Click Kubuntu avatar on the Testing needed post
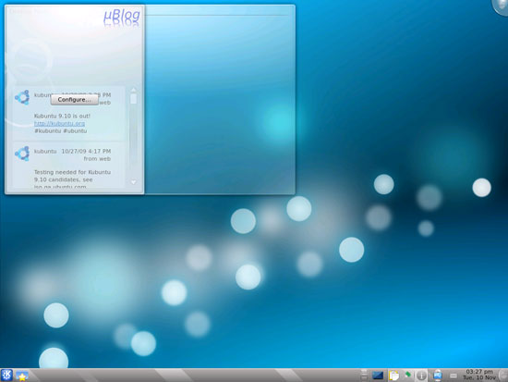The image size is (508, 382). click(x=22, y=154)
